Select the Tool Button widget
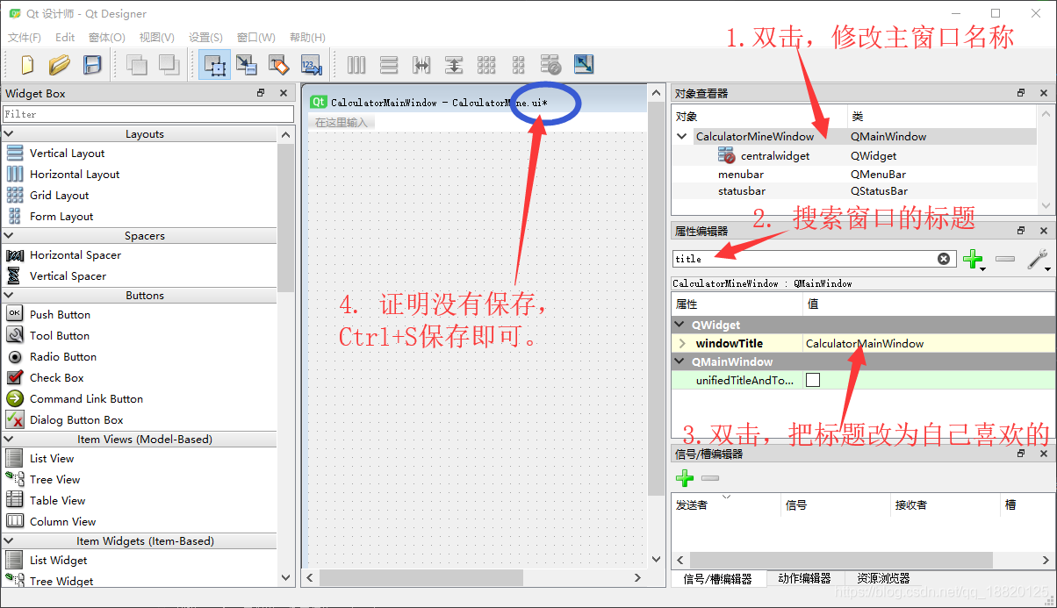Screen dimensions: 1057x608 tap(60, 336)
